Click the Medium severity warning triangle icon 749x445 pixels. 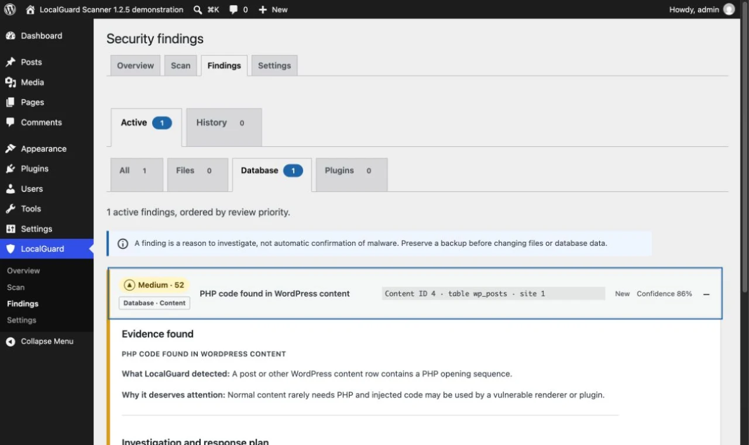pyautogui.click(x=129, y=285)
